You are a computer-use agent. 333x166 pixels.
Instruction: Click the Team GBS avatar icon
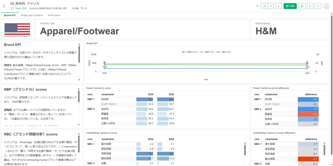[x=12, y=8]
